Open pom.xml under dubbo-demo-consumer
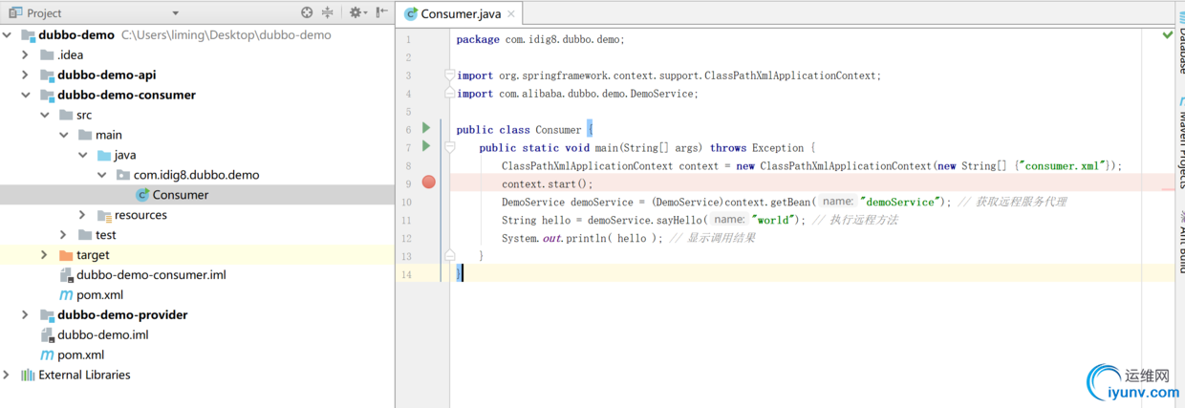Image resolution: width=1185 pixels, height=408 pixels. [x=99, y=294]
